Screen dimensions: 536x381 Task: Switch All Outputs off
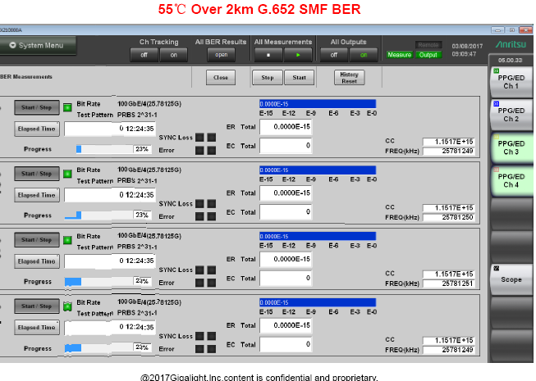click(333, 55)
